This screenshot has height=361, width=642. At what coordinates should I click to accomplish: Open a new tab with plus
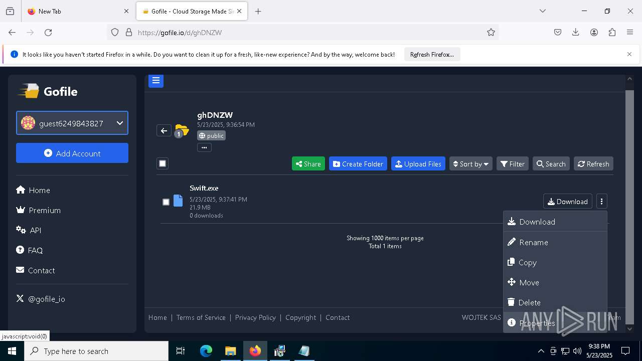click(x=258, y=11)
